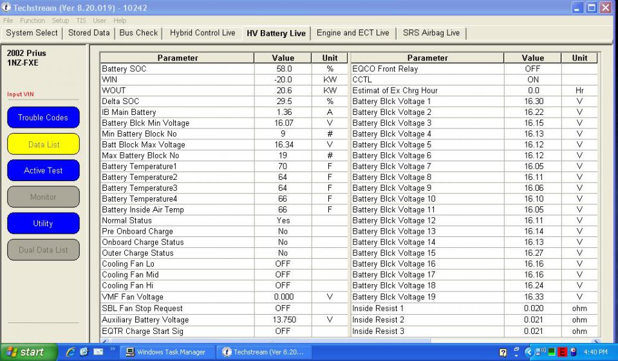Select the Inside Resist 1 row
The height and width of the screenshot is (361, 618).
coord(474,308)
